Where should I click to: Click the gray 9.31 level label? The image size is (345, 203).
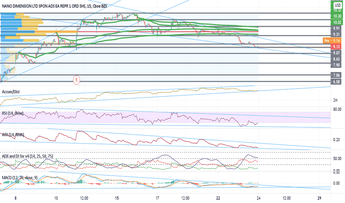tap(336, 34)
